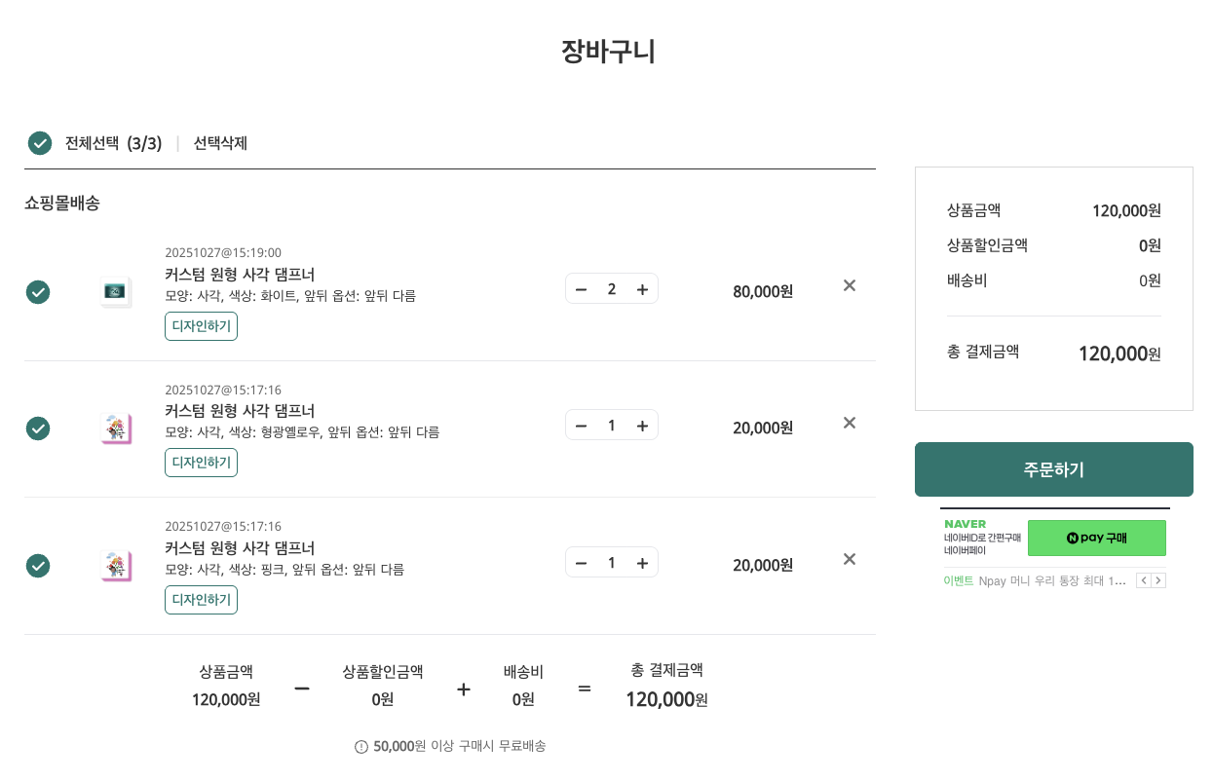Open 디자인하기 for the pink dampener
This screenshot has width=1213, height=782.
click(x=201, y=600)
